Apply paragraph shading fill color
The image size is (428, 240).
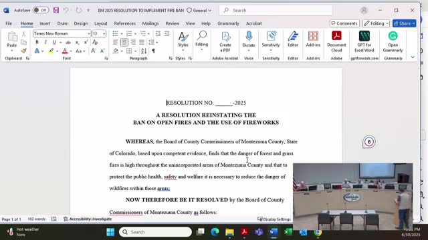[116, 51]
